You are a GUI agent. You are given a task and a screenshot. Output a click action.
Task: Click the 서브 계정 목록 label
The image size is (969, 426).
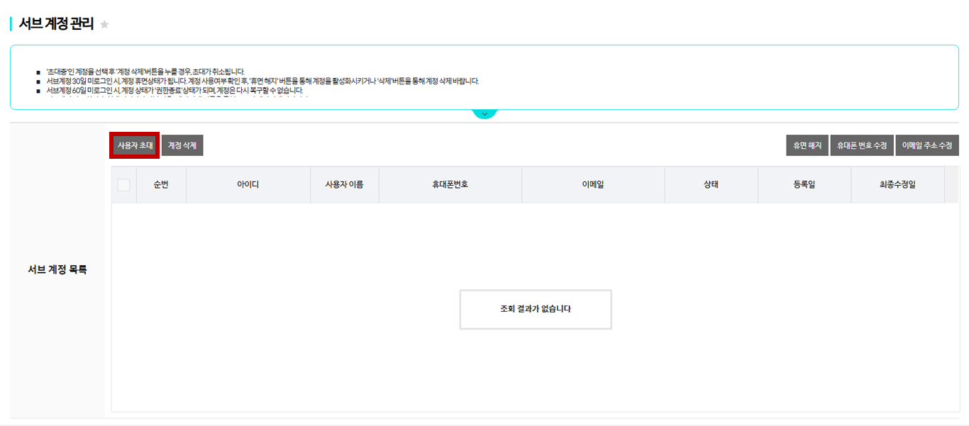pyautogui.click(x=57, y=270)
